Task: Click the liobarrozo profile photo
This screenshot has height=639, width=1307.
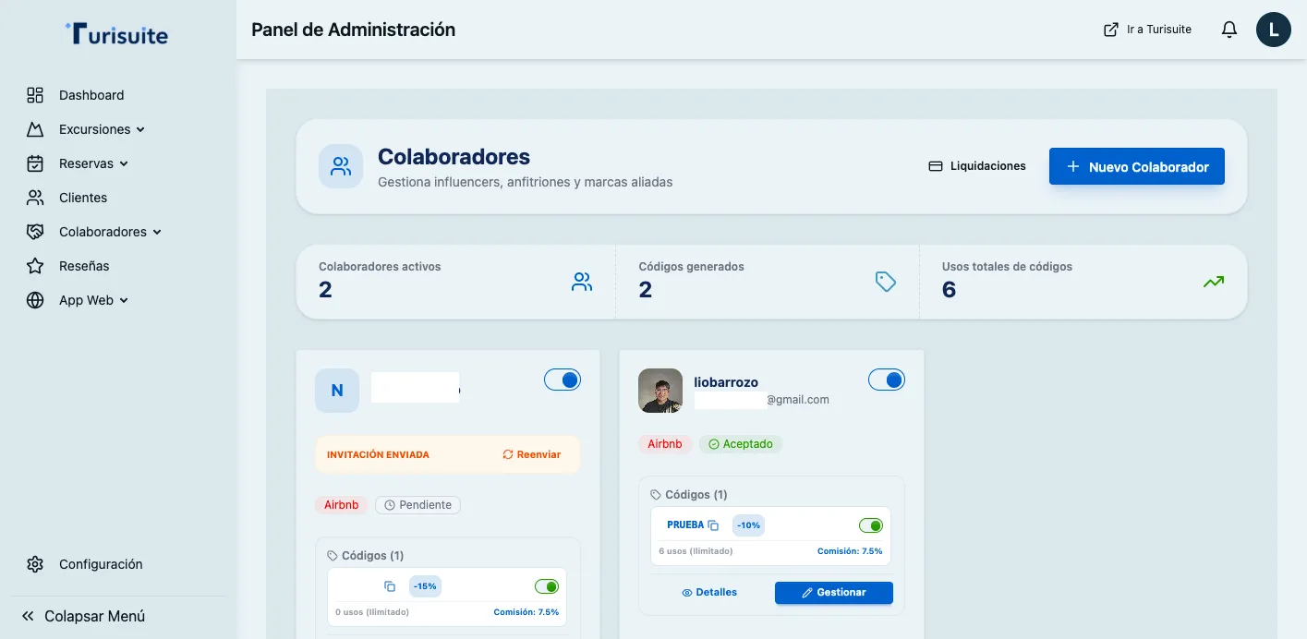Action: tap(660, 391)
